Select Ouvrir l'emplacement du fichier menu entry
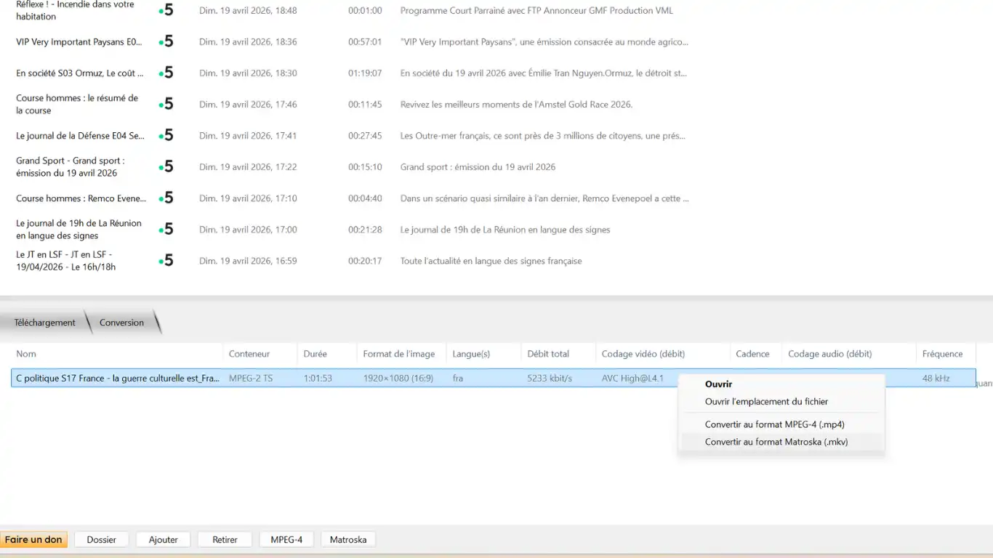 pos(766,402)
